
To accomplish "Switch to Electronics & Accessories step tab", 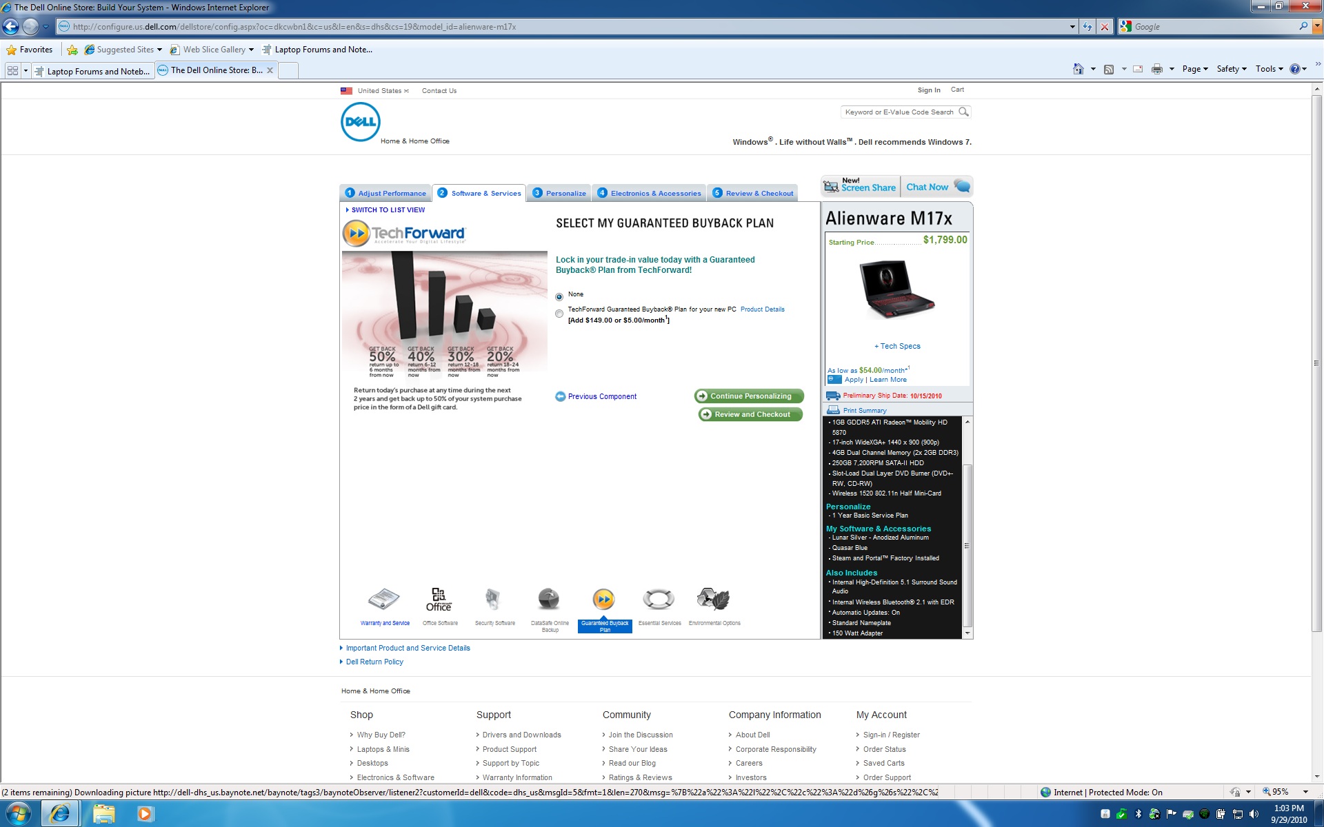I will point(649,193).
